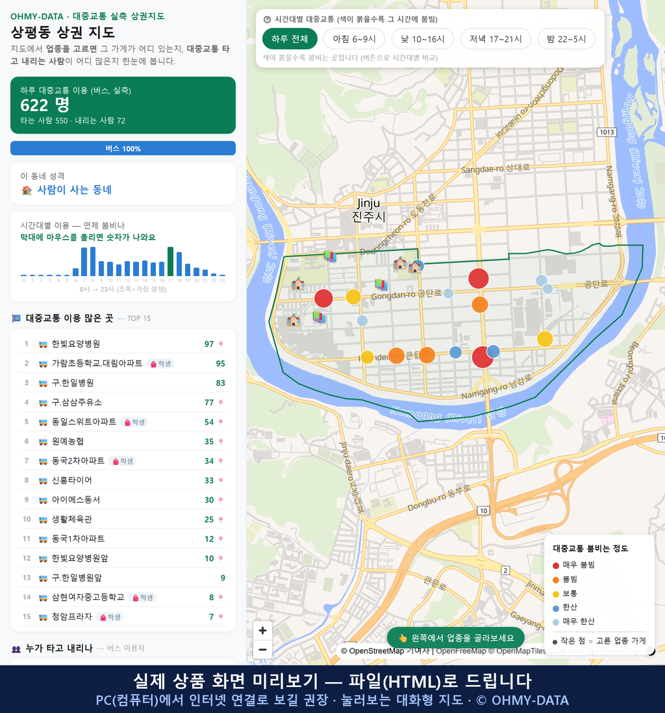
Task: Click the 사람이 사는 동네 neighborhood label
Action: (74, 190)
